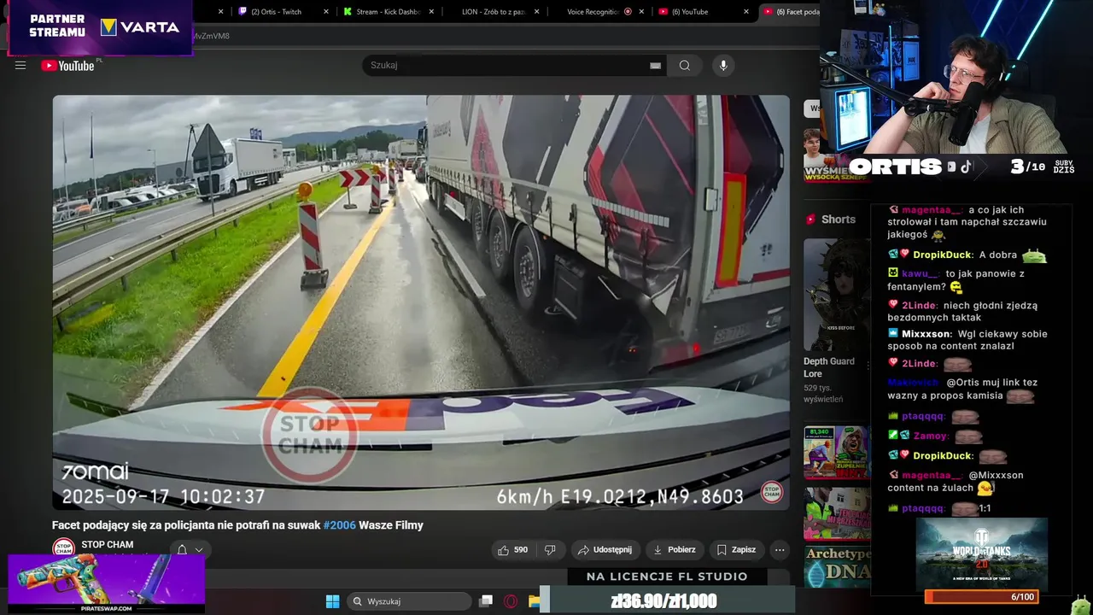Open File Explorer from the taskbar
Viewport: 1093px width, 615px height.
(534, 601)
